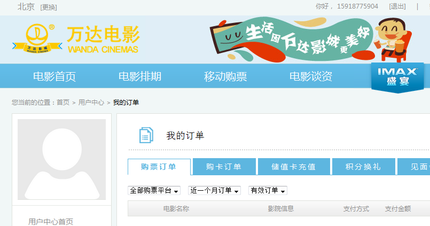
Task: Click the 支付金额 column header
Action: pos(398,209)
